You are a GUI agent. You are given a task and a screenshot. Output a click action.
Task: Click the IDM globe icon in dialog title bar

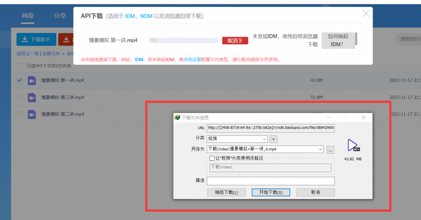tap(177, 117)
